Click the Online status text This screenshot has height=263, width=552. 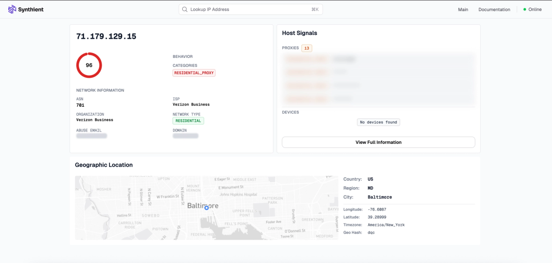[535, 9]
